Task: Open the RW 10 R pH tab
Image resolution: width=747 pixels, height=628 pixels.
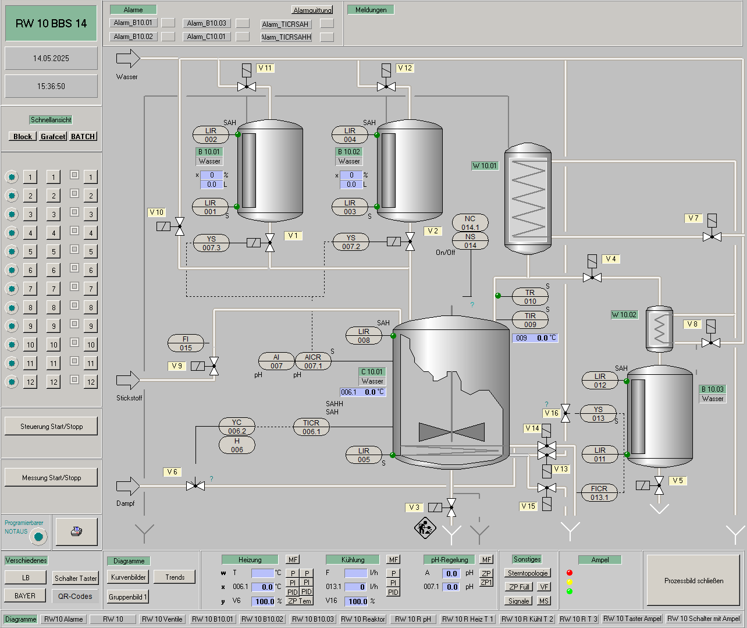Action: 413,619
